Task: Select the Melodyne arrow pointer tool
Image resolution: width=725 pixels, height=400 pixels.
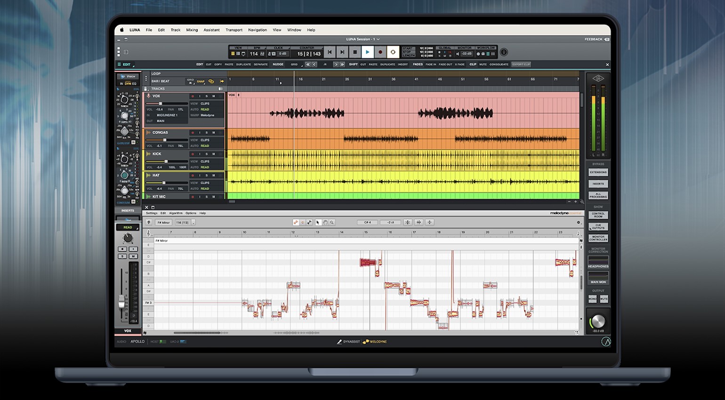Action: [x=318, y=223]
